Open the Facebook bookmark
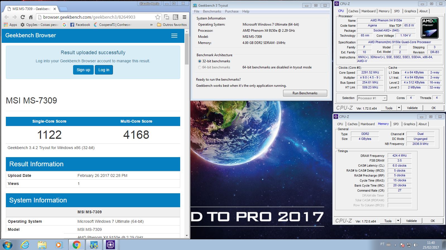Image resolution: width=446 pixels, height=250 pixels. 80,25
